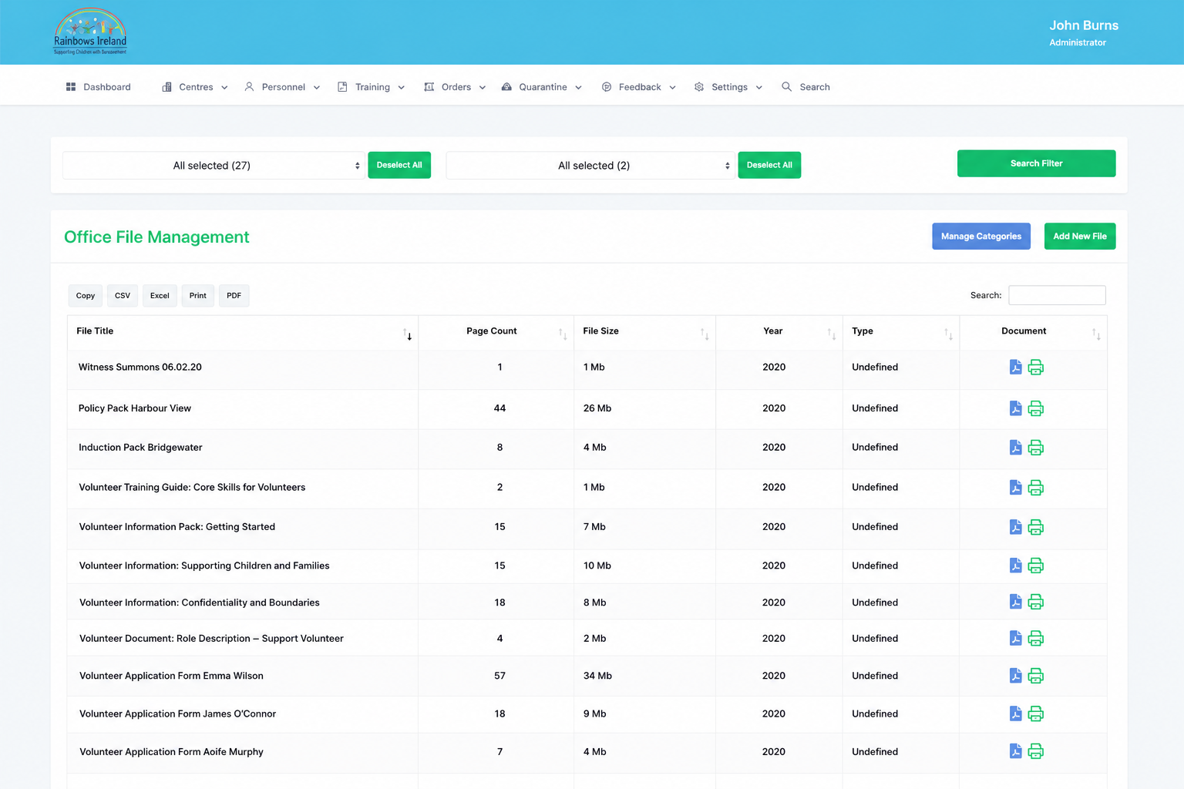Open PDF document for Witness Summons 06.02.20
1184x789 pixels.
1015,368
